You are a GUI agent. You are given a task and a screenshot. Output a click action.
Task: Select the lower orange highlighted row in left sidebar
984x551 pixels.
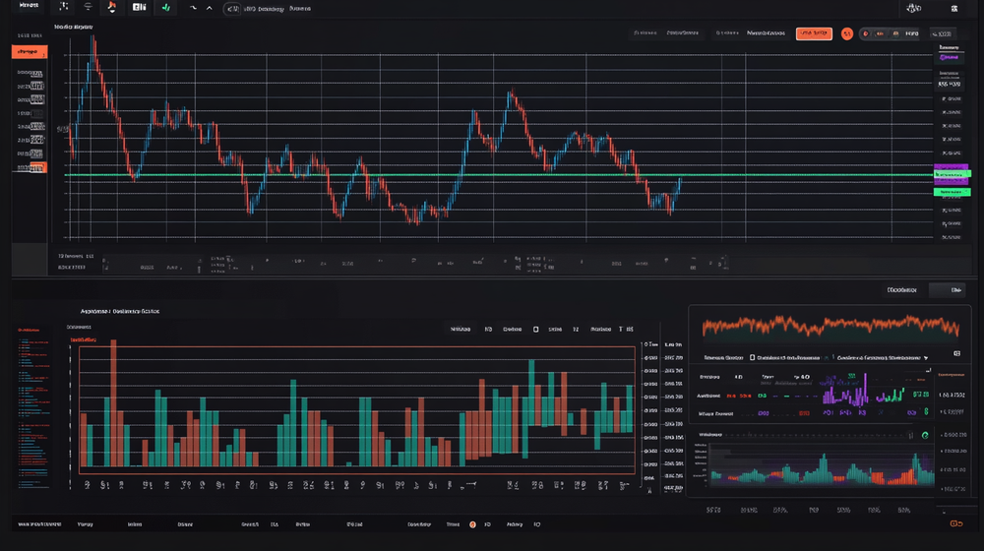tap(29, 166)
